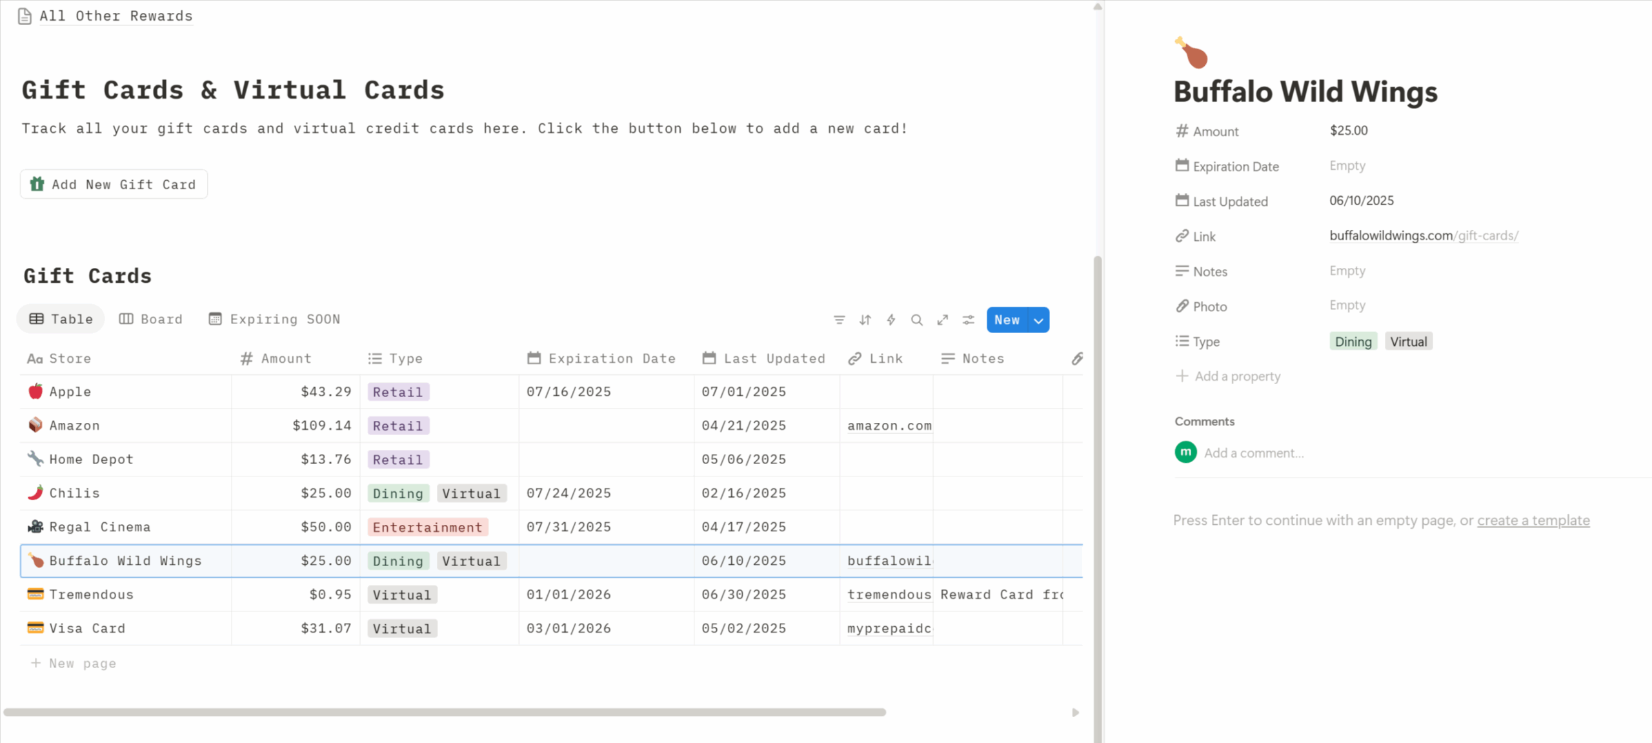Add a new page row at table bottom

(x=74, y=663)
